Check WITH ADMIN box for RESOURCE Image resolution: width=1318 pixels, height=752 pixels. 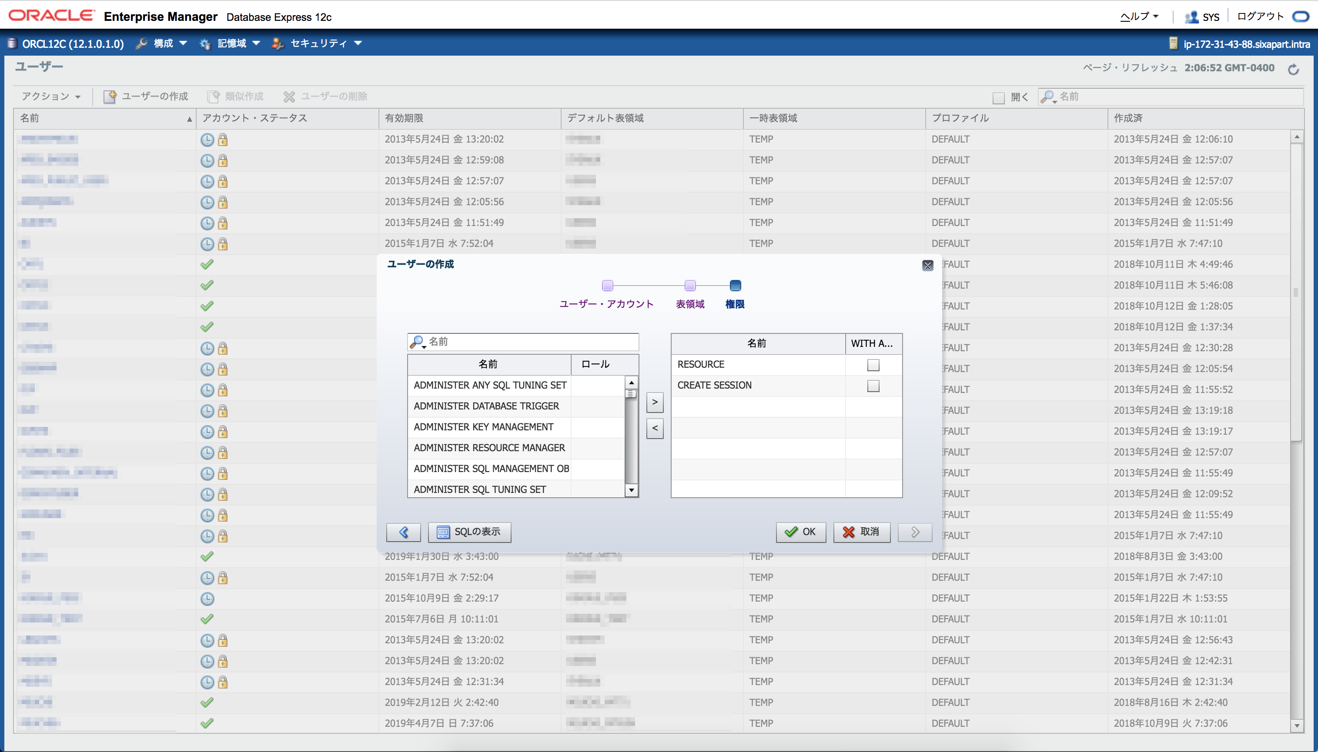(x=873, y=365)
